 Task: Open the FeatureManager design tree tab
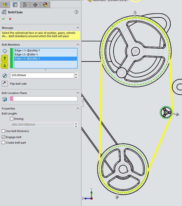tap(5, 5)
